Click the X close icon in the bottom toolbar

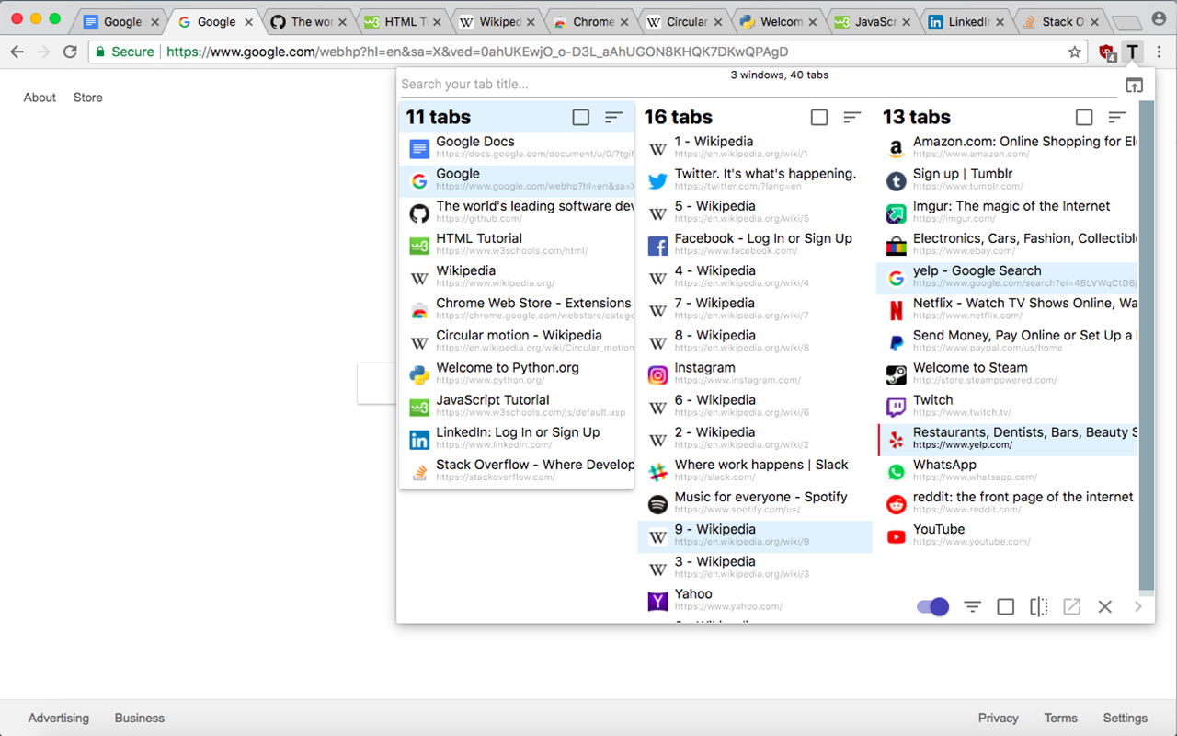tap(1104, 606)
